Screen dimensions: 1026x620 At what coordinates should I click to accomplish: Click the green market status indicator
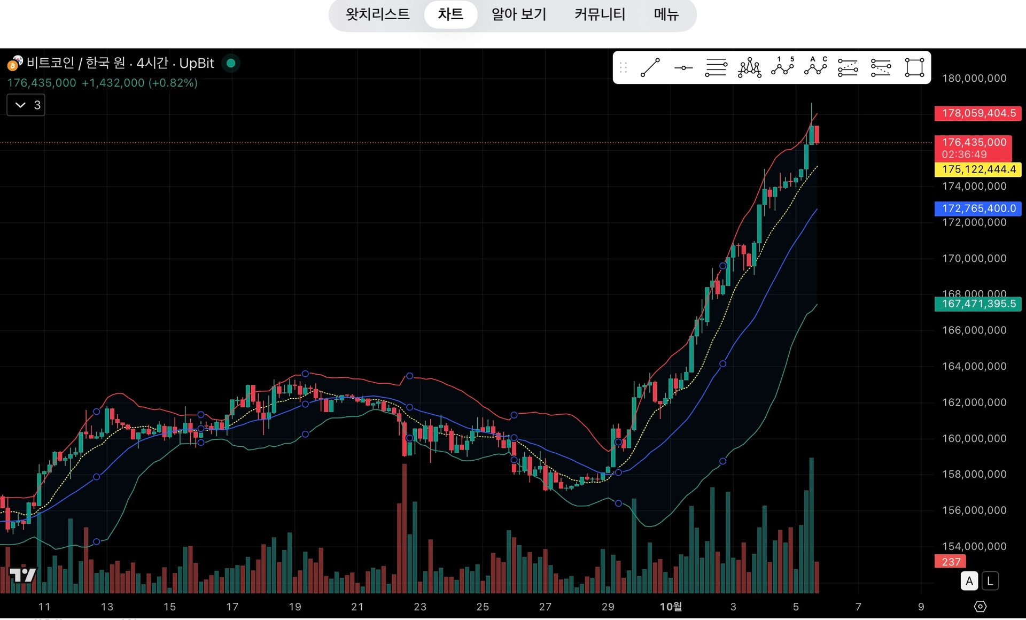coord(231,63)
